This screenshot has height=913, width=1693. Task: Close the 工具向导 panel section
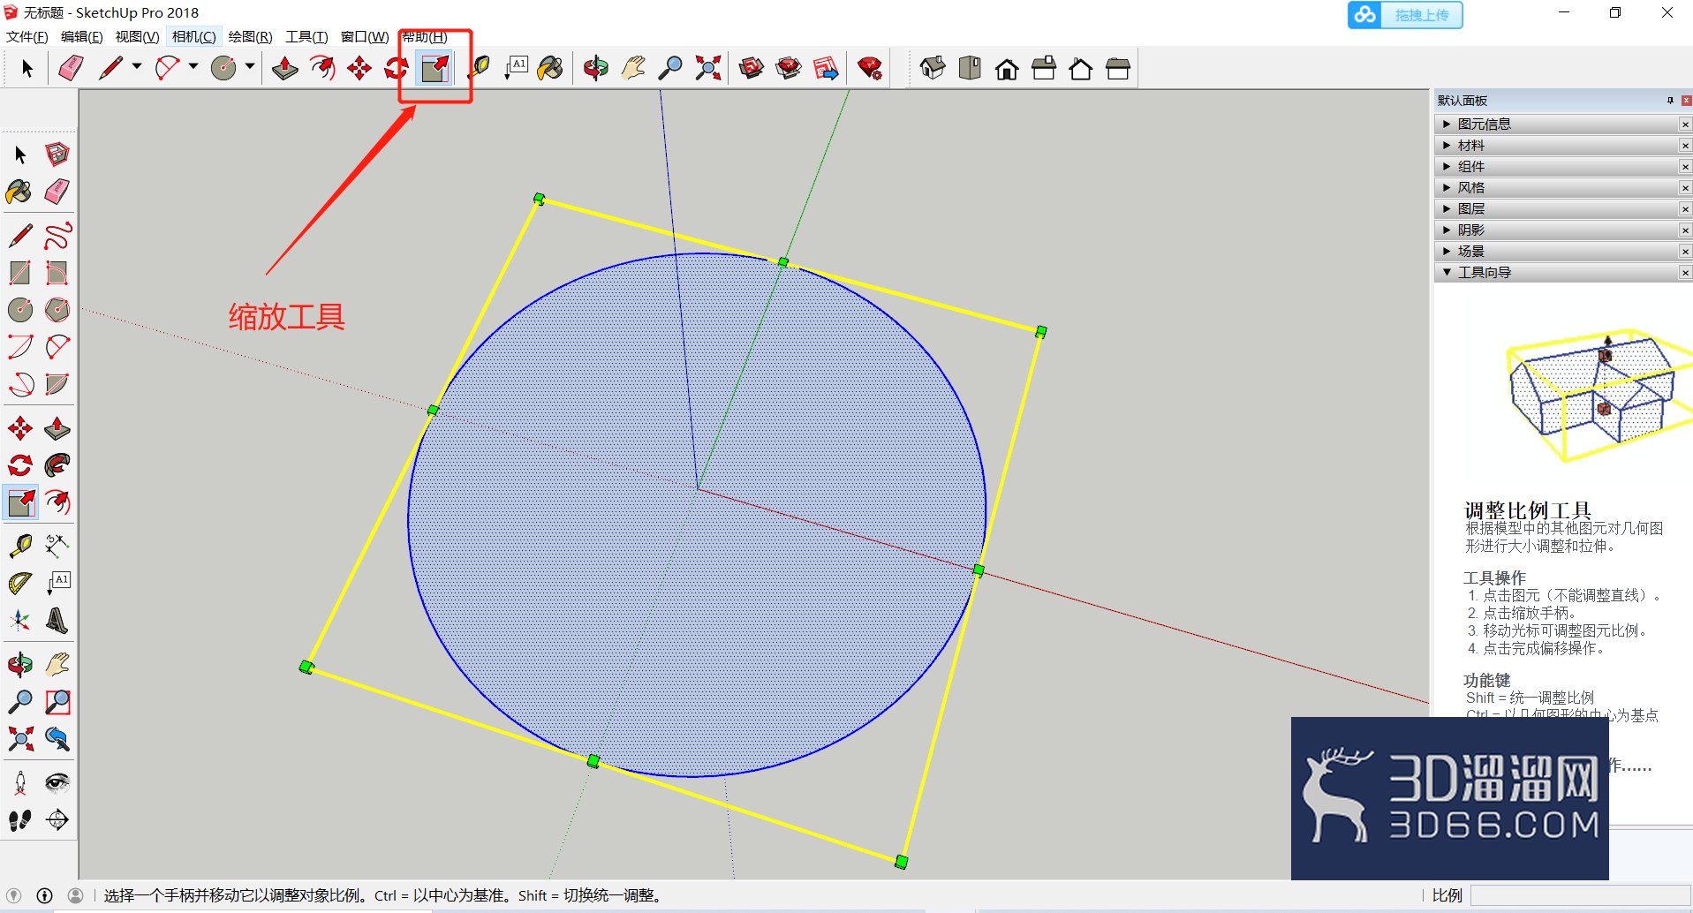(1685, 273)
